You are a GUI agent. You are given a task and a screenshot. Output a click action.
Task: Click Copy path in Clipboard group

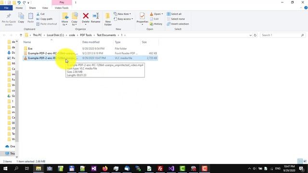point(44,19)
